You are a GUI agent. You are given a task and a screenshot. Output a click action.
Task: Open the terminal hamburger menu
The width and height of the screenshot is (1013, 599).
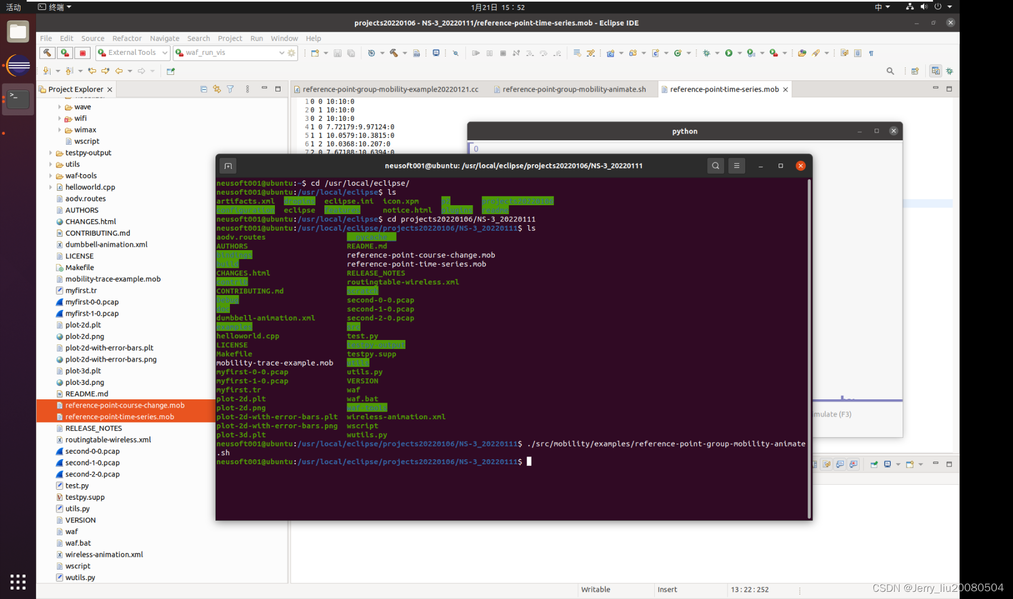coord(736,166)
